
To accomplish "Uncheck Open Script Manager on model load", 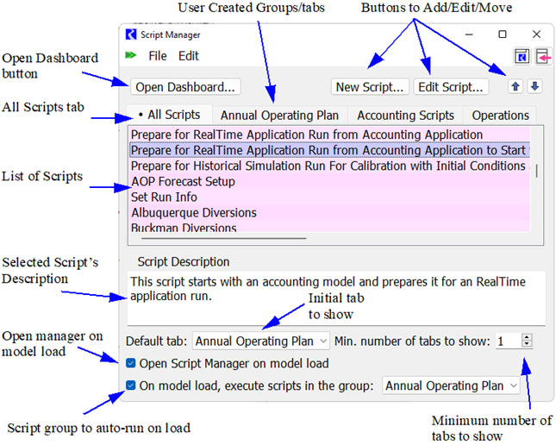I will coord(131,363).
